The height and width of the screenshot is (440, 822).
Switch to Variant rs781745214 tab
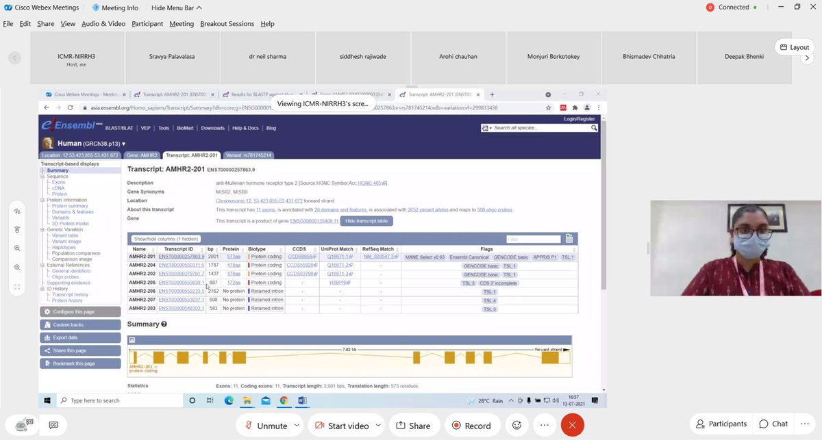coord(248,155)
